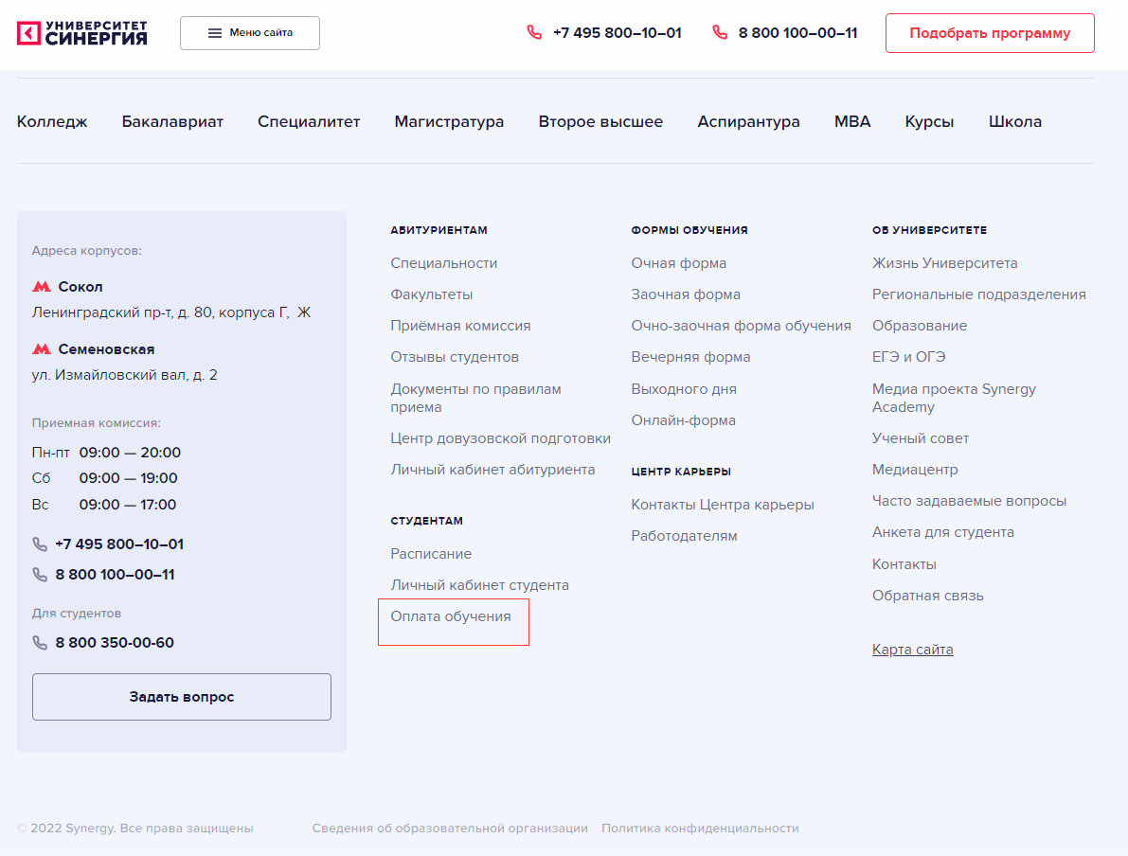Open Личный кабинет студента link

[479, 585]
